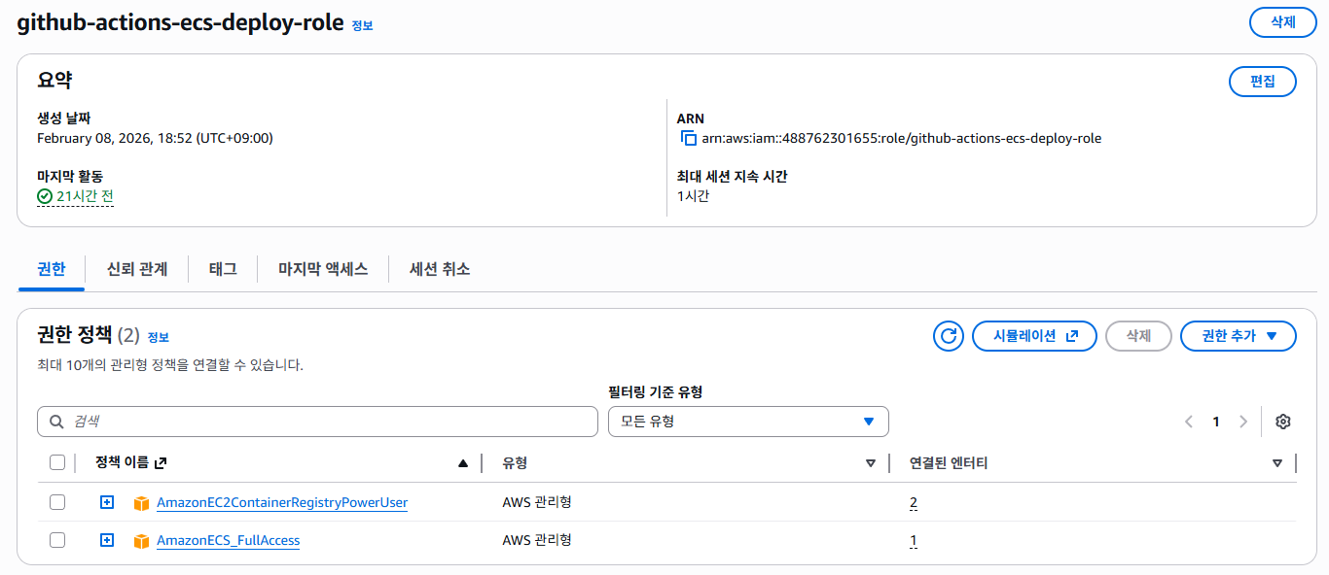Screen dimensions: 1329x575
Task: Click attached entities count 2
Action: click(x=914, y=503)
